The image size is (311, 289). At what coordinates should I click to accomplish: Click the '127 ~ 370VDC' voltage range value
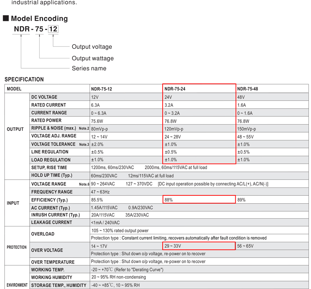pos(139,184)
